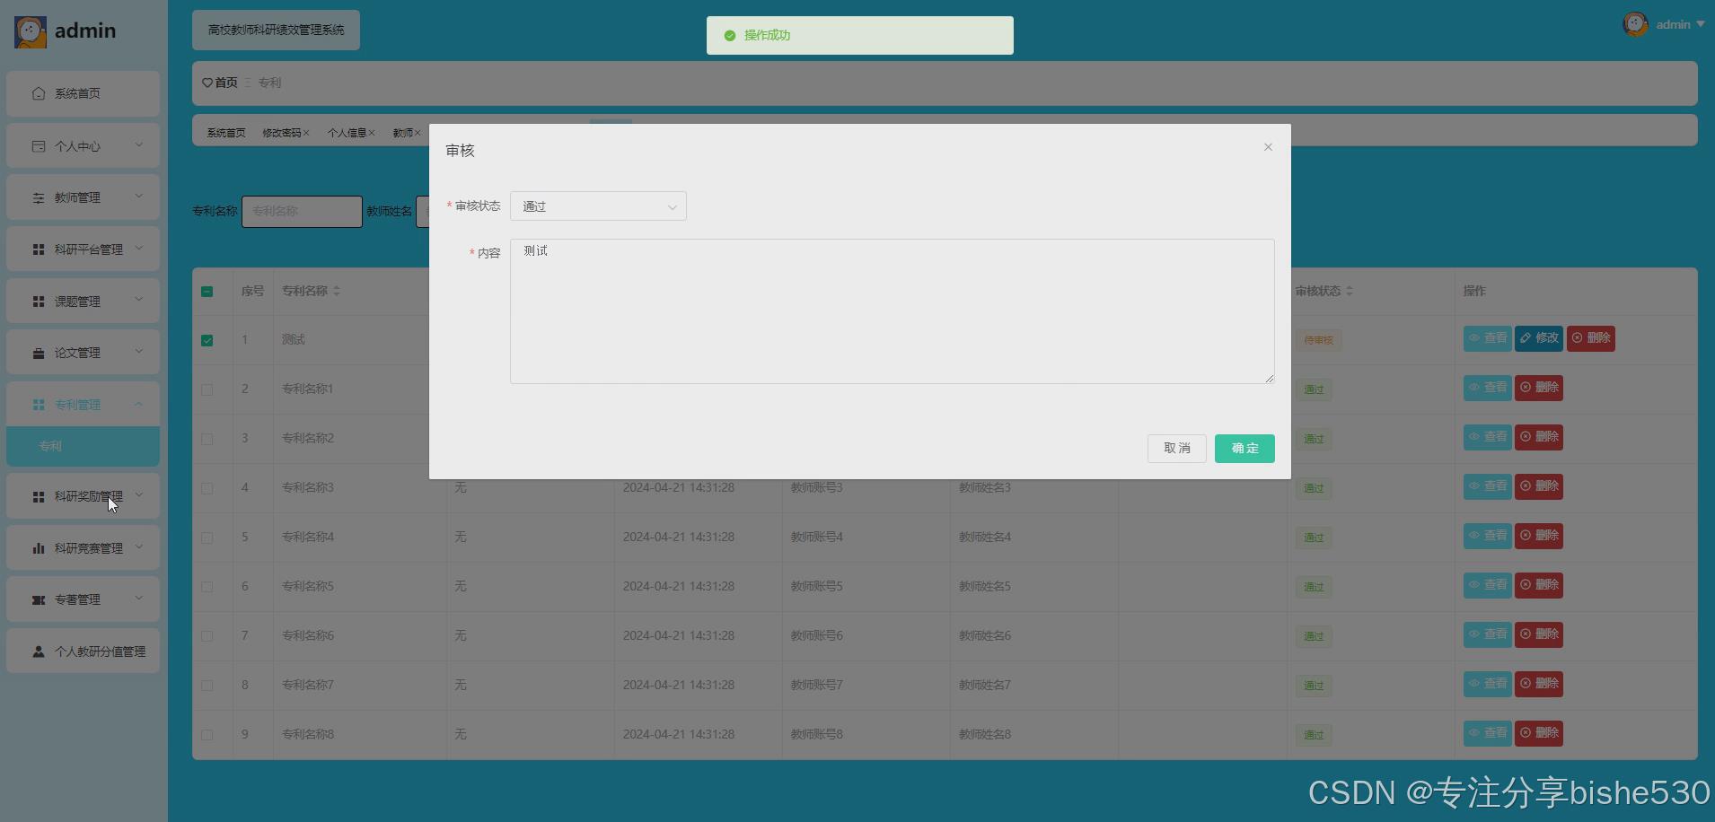Image resolution: width=1715 pixels, height=822 pixels.
Task: Check the checkbox for row 专利名称1
Action: [207, 389]
